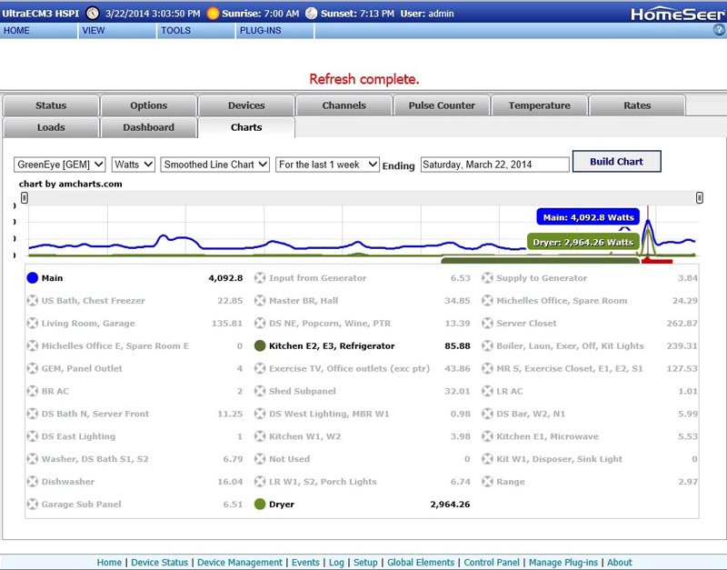Switch to the Loads tab
727x570 pixels.
click(x=51, y=127)
